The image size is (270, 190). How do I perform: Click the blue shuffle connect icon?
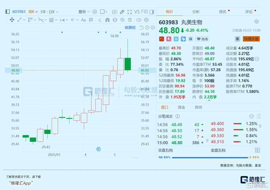[x=176, y=39]
